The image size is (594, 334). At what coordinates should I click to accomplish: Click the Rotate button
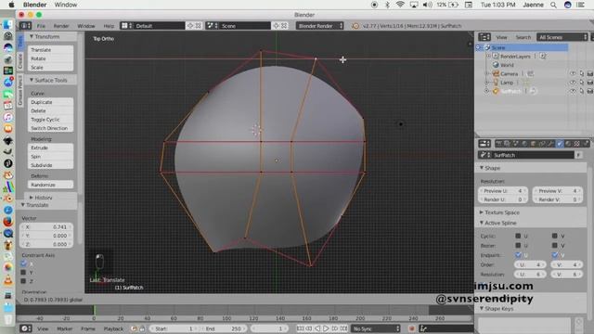pos(50,58)
